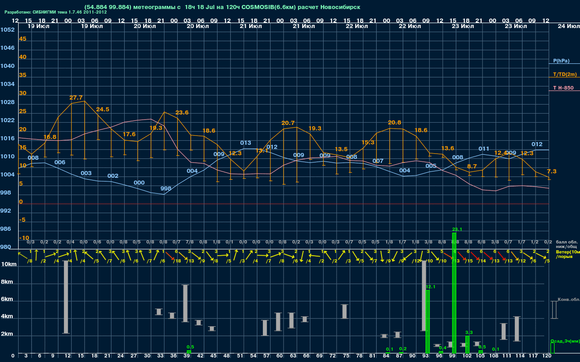Click the 12.4 temperature label

coord(500,153)
